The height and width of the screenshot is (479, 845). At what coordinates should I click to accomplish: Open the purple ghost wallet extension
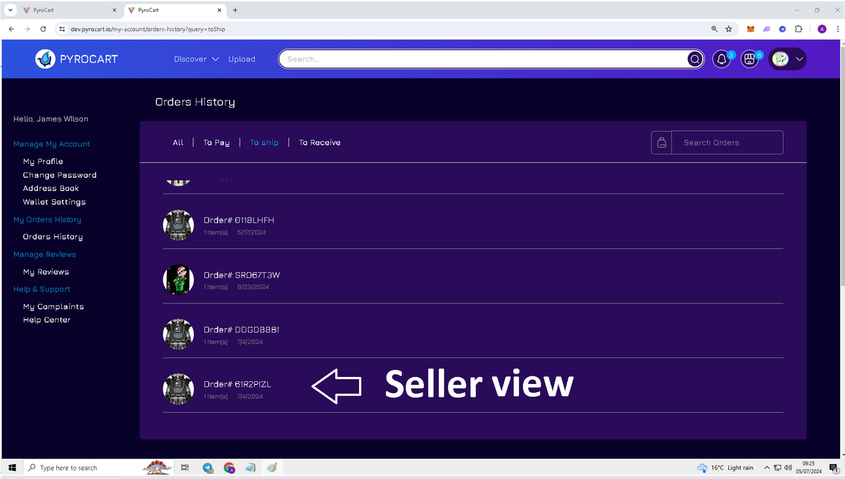(x=766, y=29)
